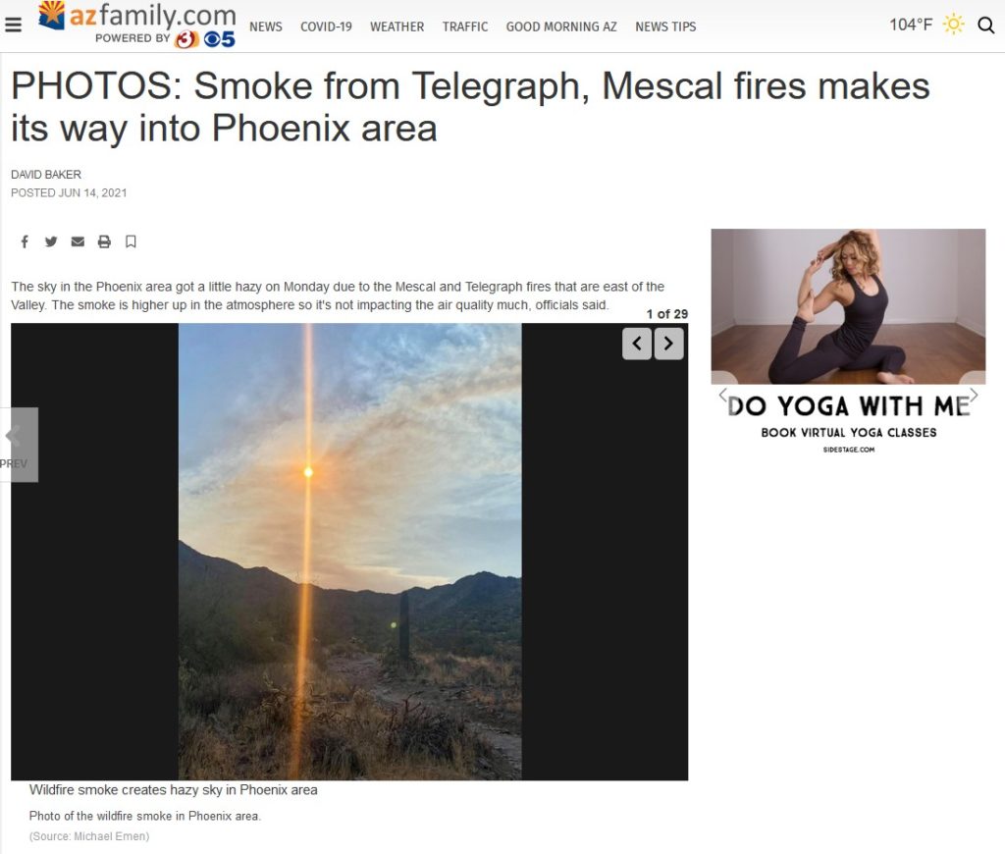Share article on Twitter
The image size is (1005, 854).
[51, 241]
